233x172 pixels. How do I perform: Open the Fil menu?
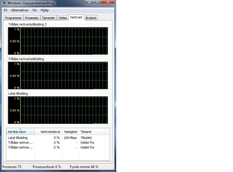point(5,10)
